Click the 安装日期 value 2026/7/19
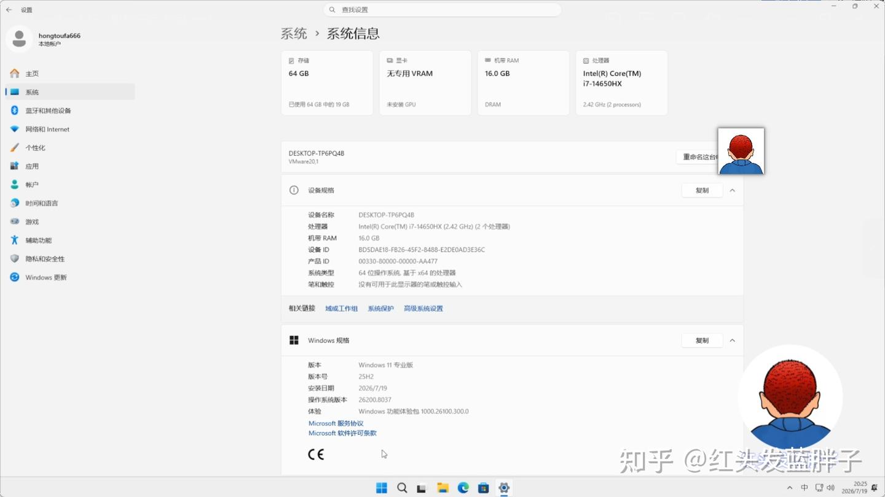Image resolution: width=885 pixels, height=497 pixels. click(x=373, y=388)
